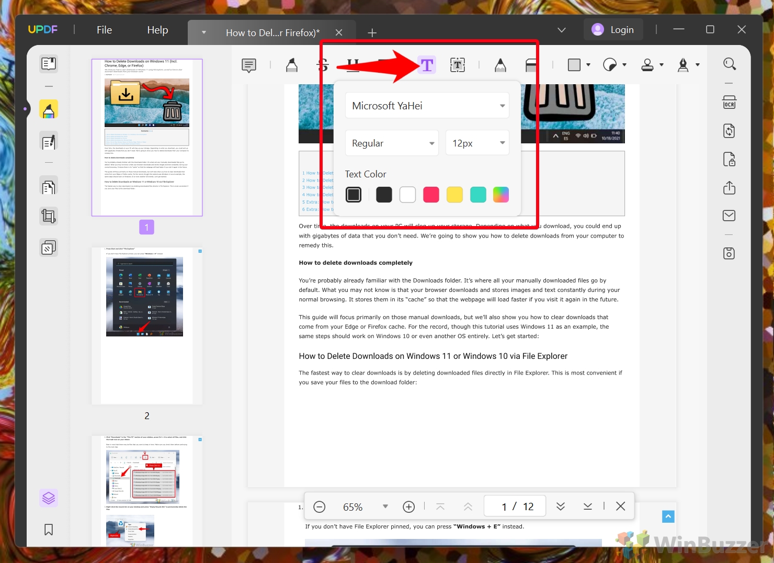This screenshot has width=774, height=563.
Task: Select the Eraser tool
Action: pos(531,65)
